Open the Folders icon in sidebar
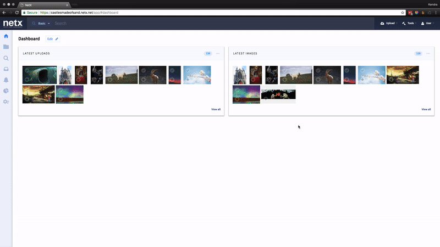Screen dimensions: 440x247 (x=6, y=47)
